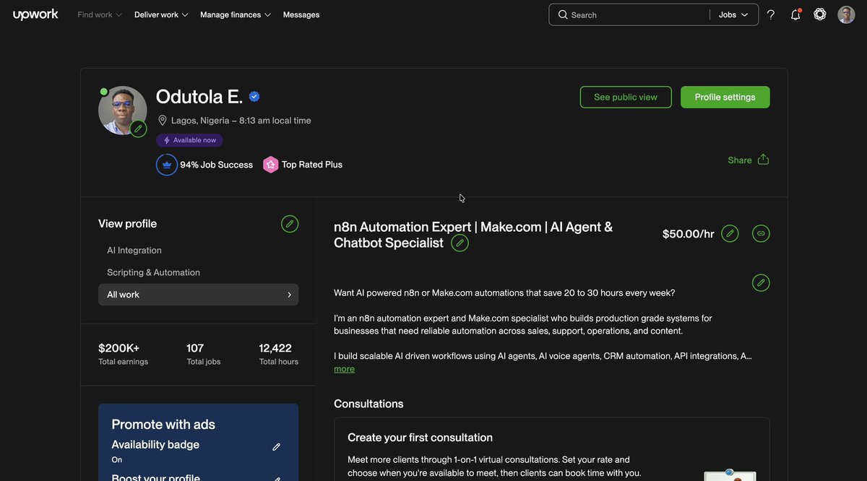Click See public view button
Screen dimensions: 867x481
(x=626, y=97)
